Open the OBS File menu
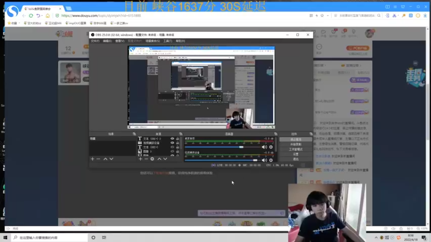The width and height of the screenshot is (431, 242). click(95, 41)
